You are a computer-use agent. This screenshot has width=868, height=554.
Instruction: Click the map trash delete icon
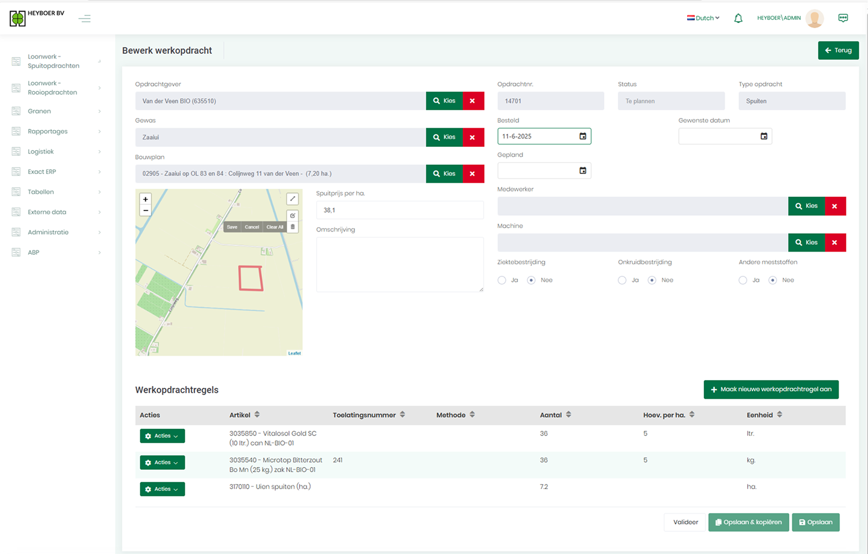[x=293, y=227]
